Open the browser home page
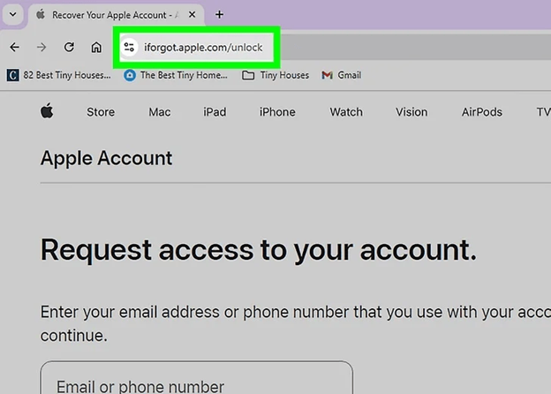 tap(96, 47)
